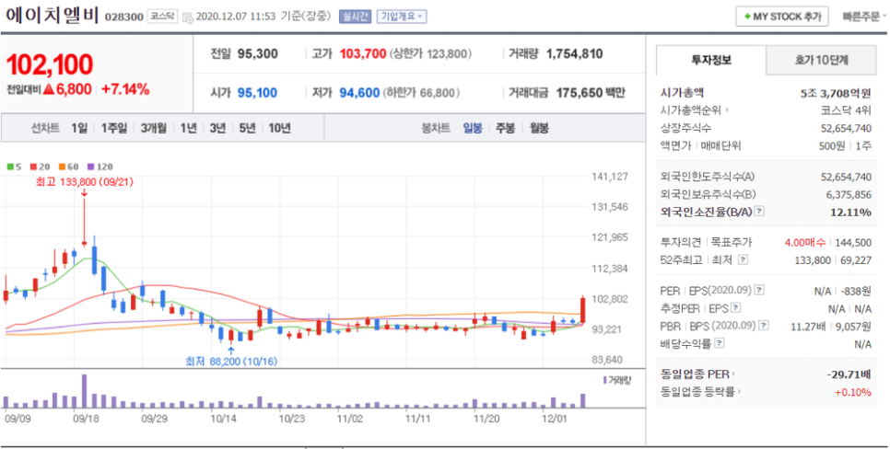
Task: Click the 4.00매수 opinion value
Action: click(x=805, y=243)
